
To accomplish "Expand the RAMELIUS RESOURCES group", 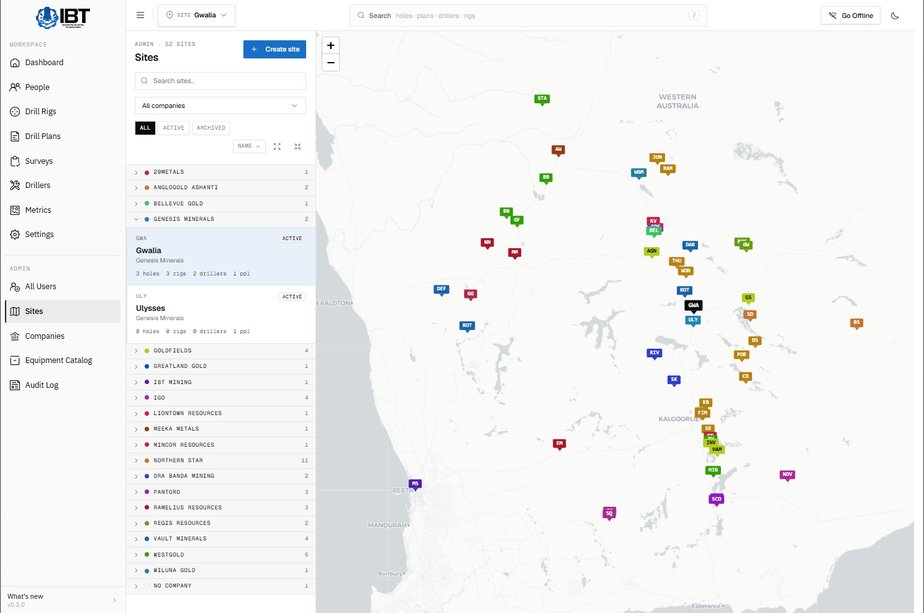I will point(220,508).
